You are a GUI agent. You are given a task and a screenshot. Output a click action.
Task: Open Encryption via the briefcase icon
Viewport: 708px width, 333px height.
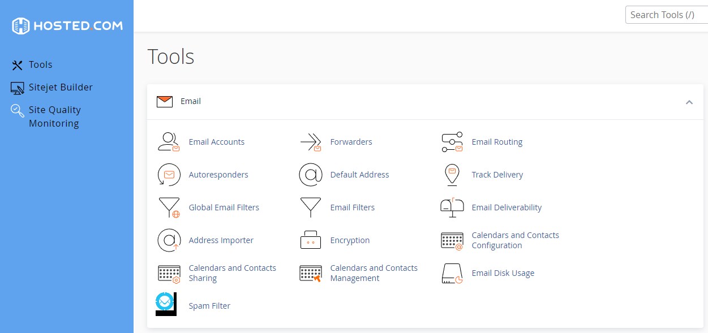pos(310,240)
